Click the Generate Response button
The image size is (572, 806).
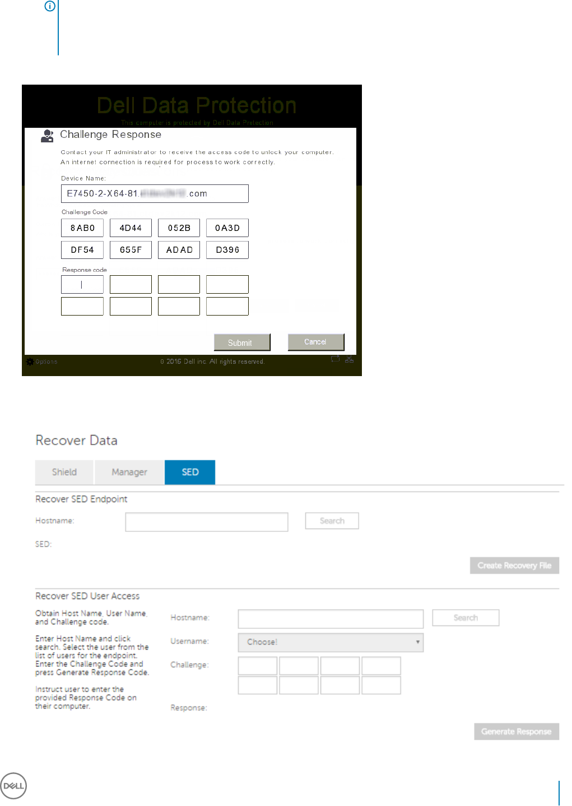(517, 731)
